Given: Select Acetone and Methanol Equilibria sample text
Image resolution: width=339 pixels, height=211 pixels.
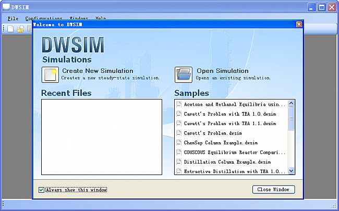Looking at the screenshot, I should [235, 105].
